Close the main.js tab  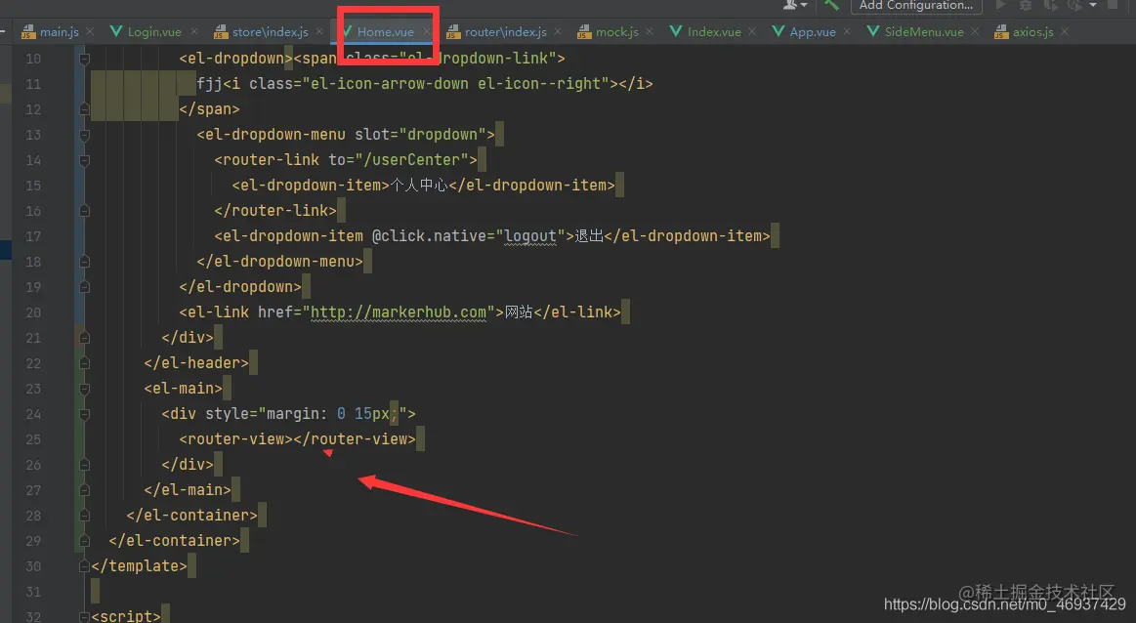90,32
